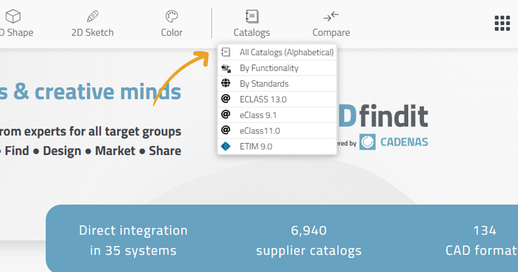Click the eClass 9.1 at-sign icon

click(225, 114)
